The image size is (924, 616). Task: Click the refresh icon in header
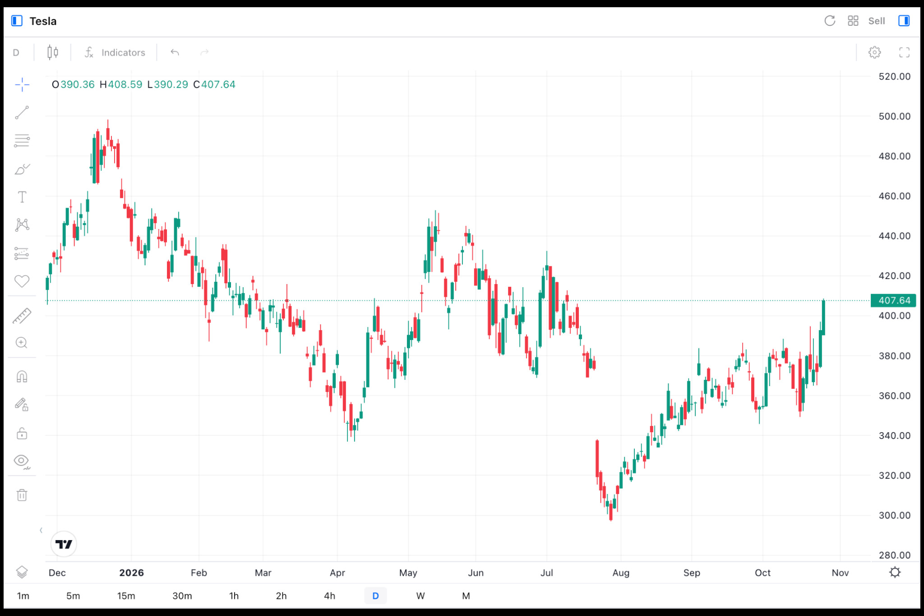click(830, 21)
